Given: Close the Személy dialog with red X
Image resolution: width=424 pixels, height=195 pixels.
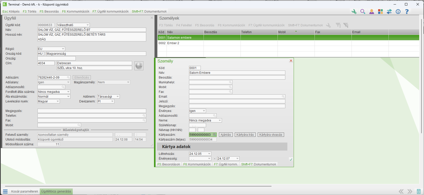Looking at the screenshot, I should click(x=291, y=61).
